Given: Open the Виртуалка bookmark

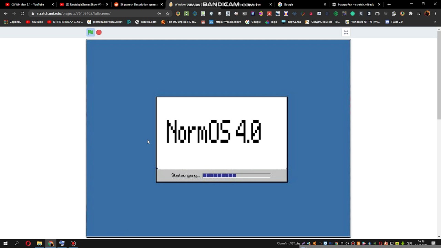Looking at the screenshot, I should coord(291,22).
